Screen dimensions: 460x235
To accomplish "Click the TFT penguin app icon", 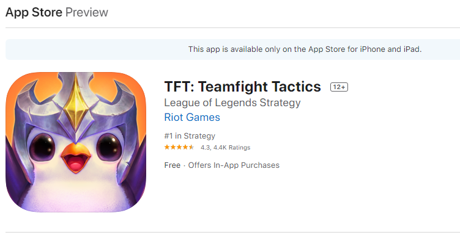I will [76, 142].
